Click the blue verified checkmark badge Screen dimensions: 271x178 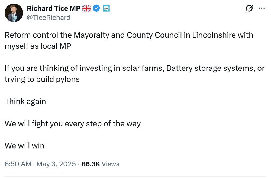click(x=96, y=8)
